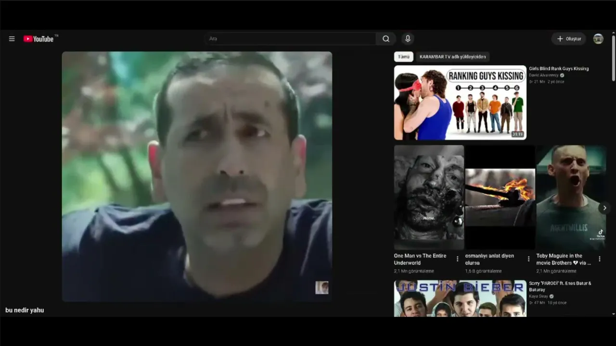This screenshot has height=346, width=616.
Task: Focus the Ara search field
Action: pos(291,39)
